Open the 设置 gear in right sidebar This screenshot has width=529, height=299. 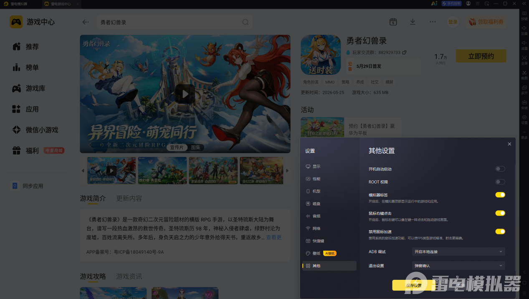(524, 120)
